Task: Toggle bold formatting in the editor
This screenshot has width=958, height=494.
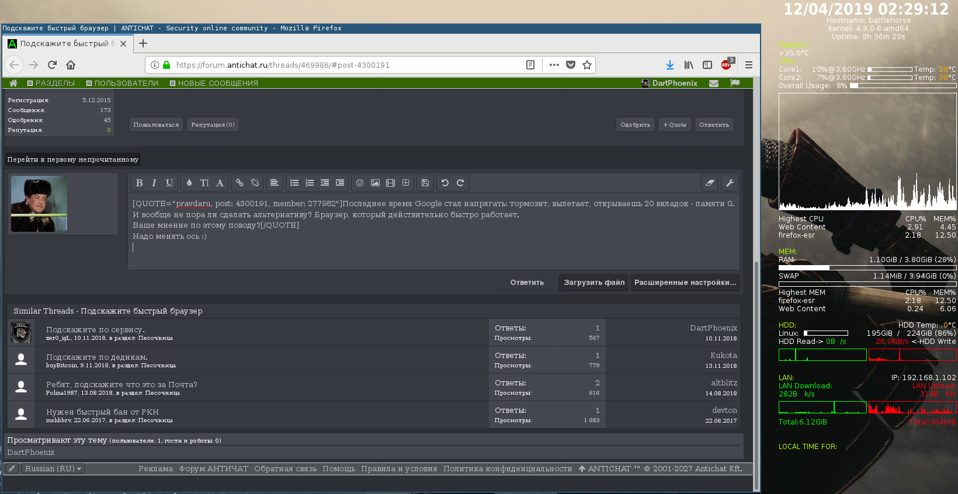Action: click(x=139, y=183)
